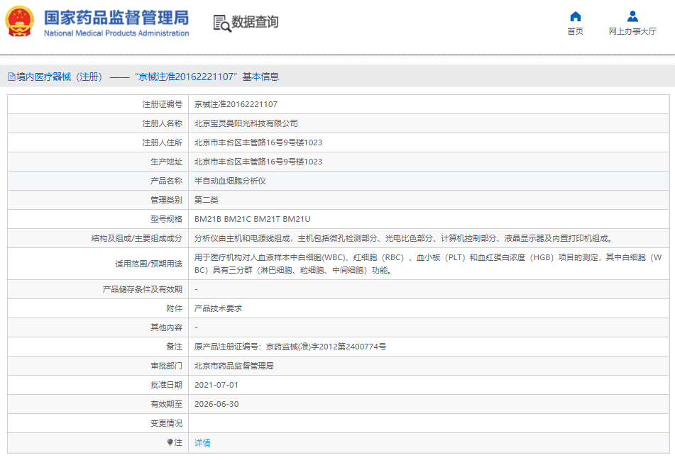
Task: Click expiry date 2026-06-30
Action: pos(216,404)
